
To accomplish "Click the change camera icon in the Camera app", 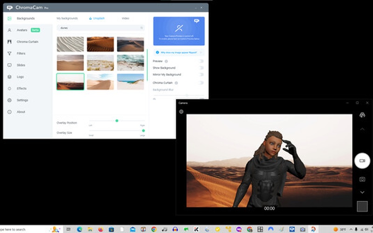I will coord(362,115).
